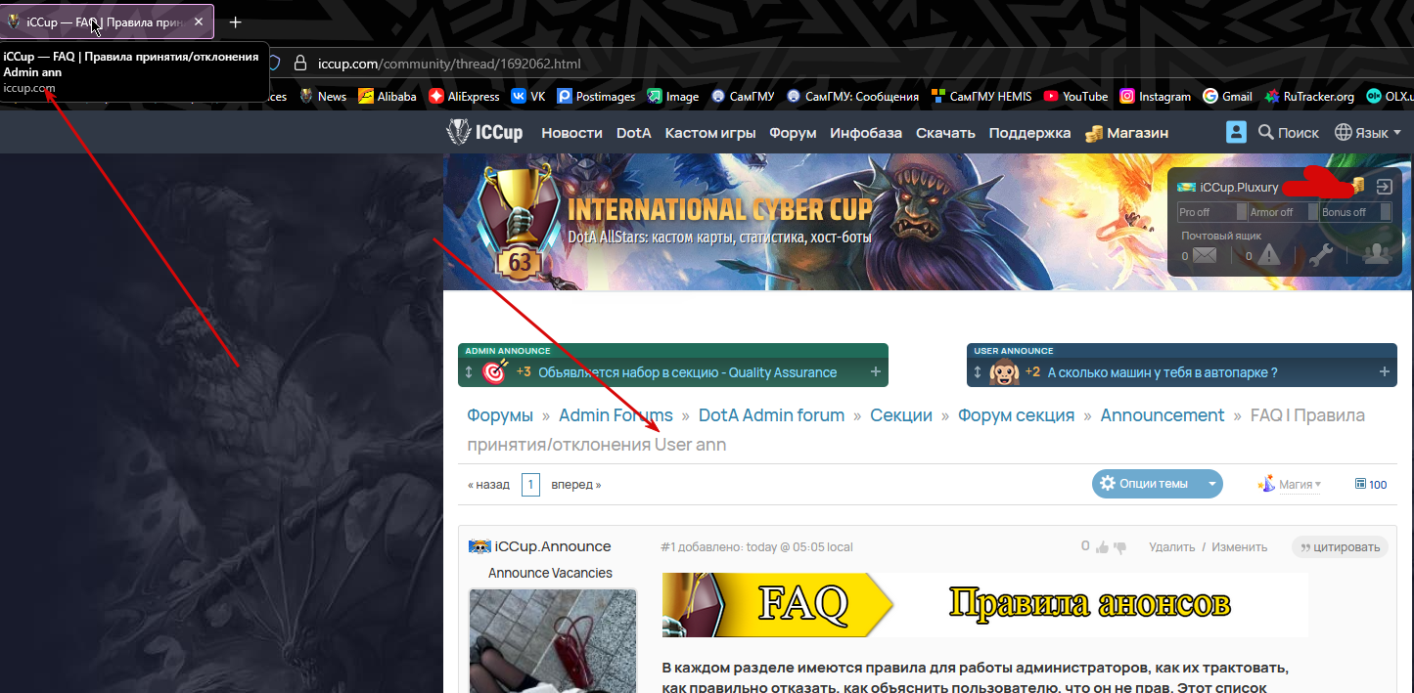Open the user profile icon in navbar

(1236, 132)
